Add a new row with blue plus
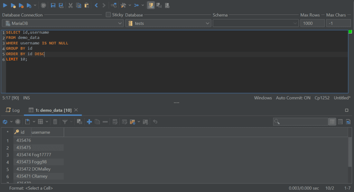Screen dimensions: 354x192 click(x=89, y=122)
